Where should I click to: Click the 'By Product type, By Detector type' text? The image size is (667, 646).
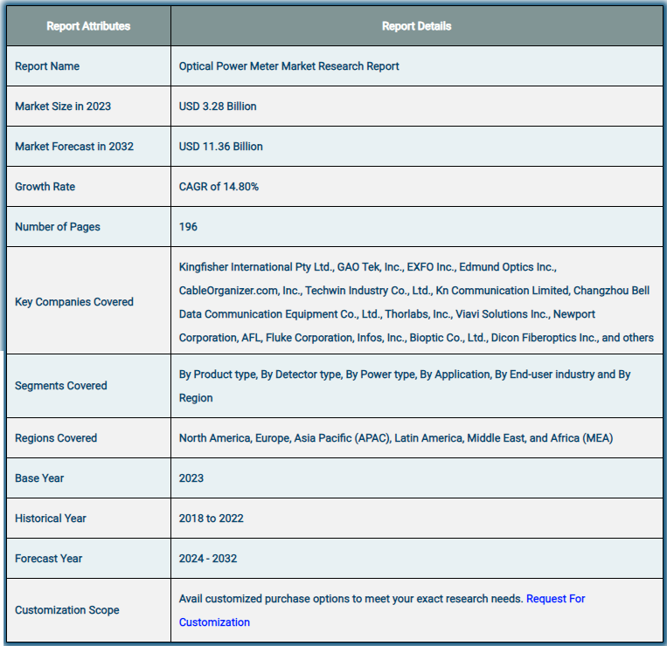pyautogui.click(x=261, y=375)
